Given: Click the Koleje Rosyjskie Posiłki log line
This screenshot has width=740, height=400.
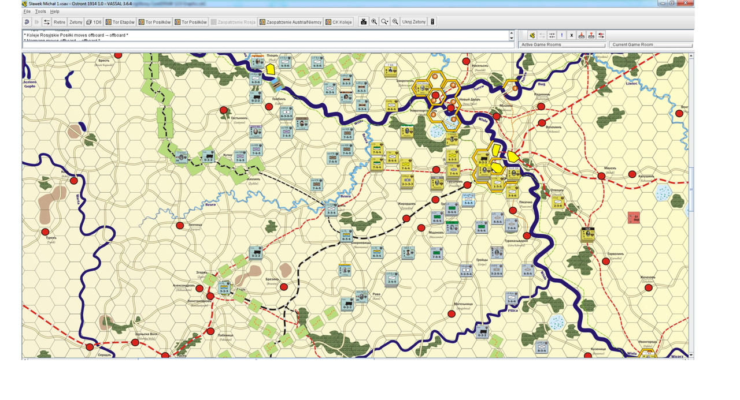Looking at the screenshot, I should point(76,35).
